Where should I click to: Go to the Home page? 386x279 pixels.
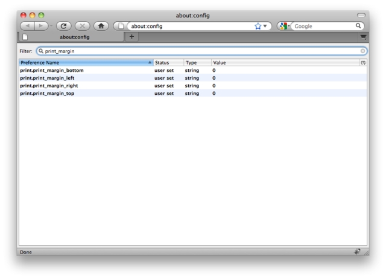pyautogui.click(x=103, y=26)
